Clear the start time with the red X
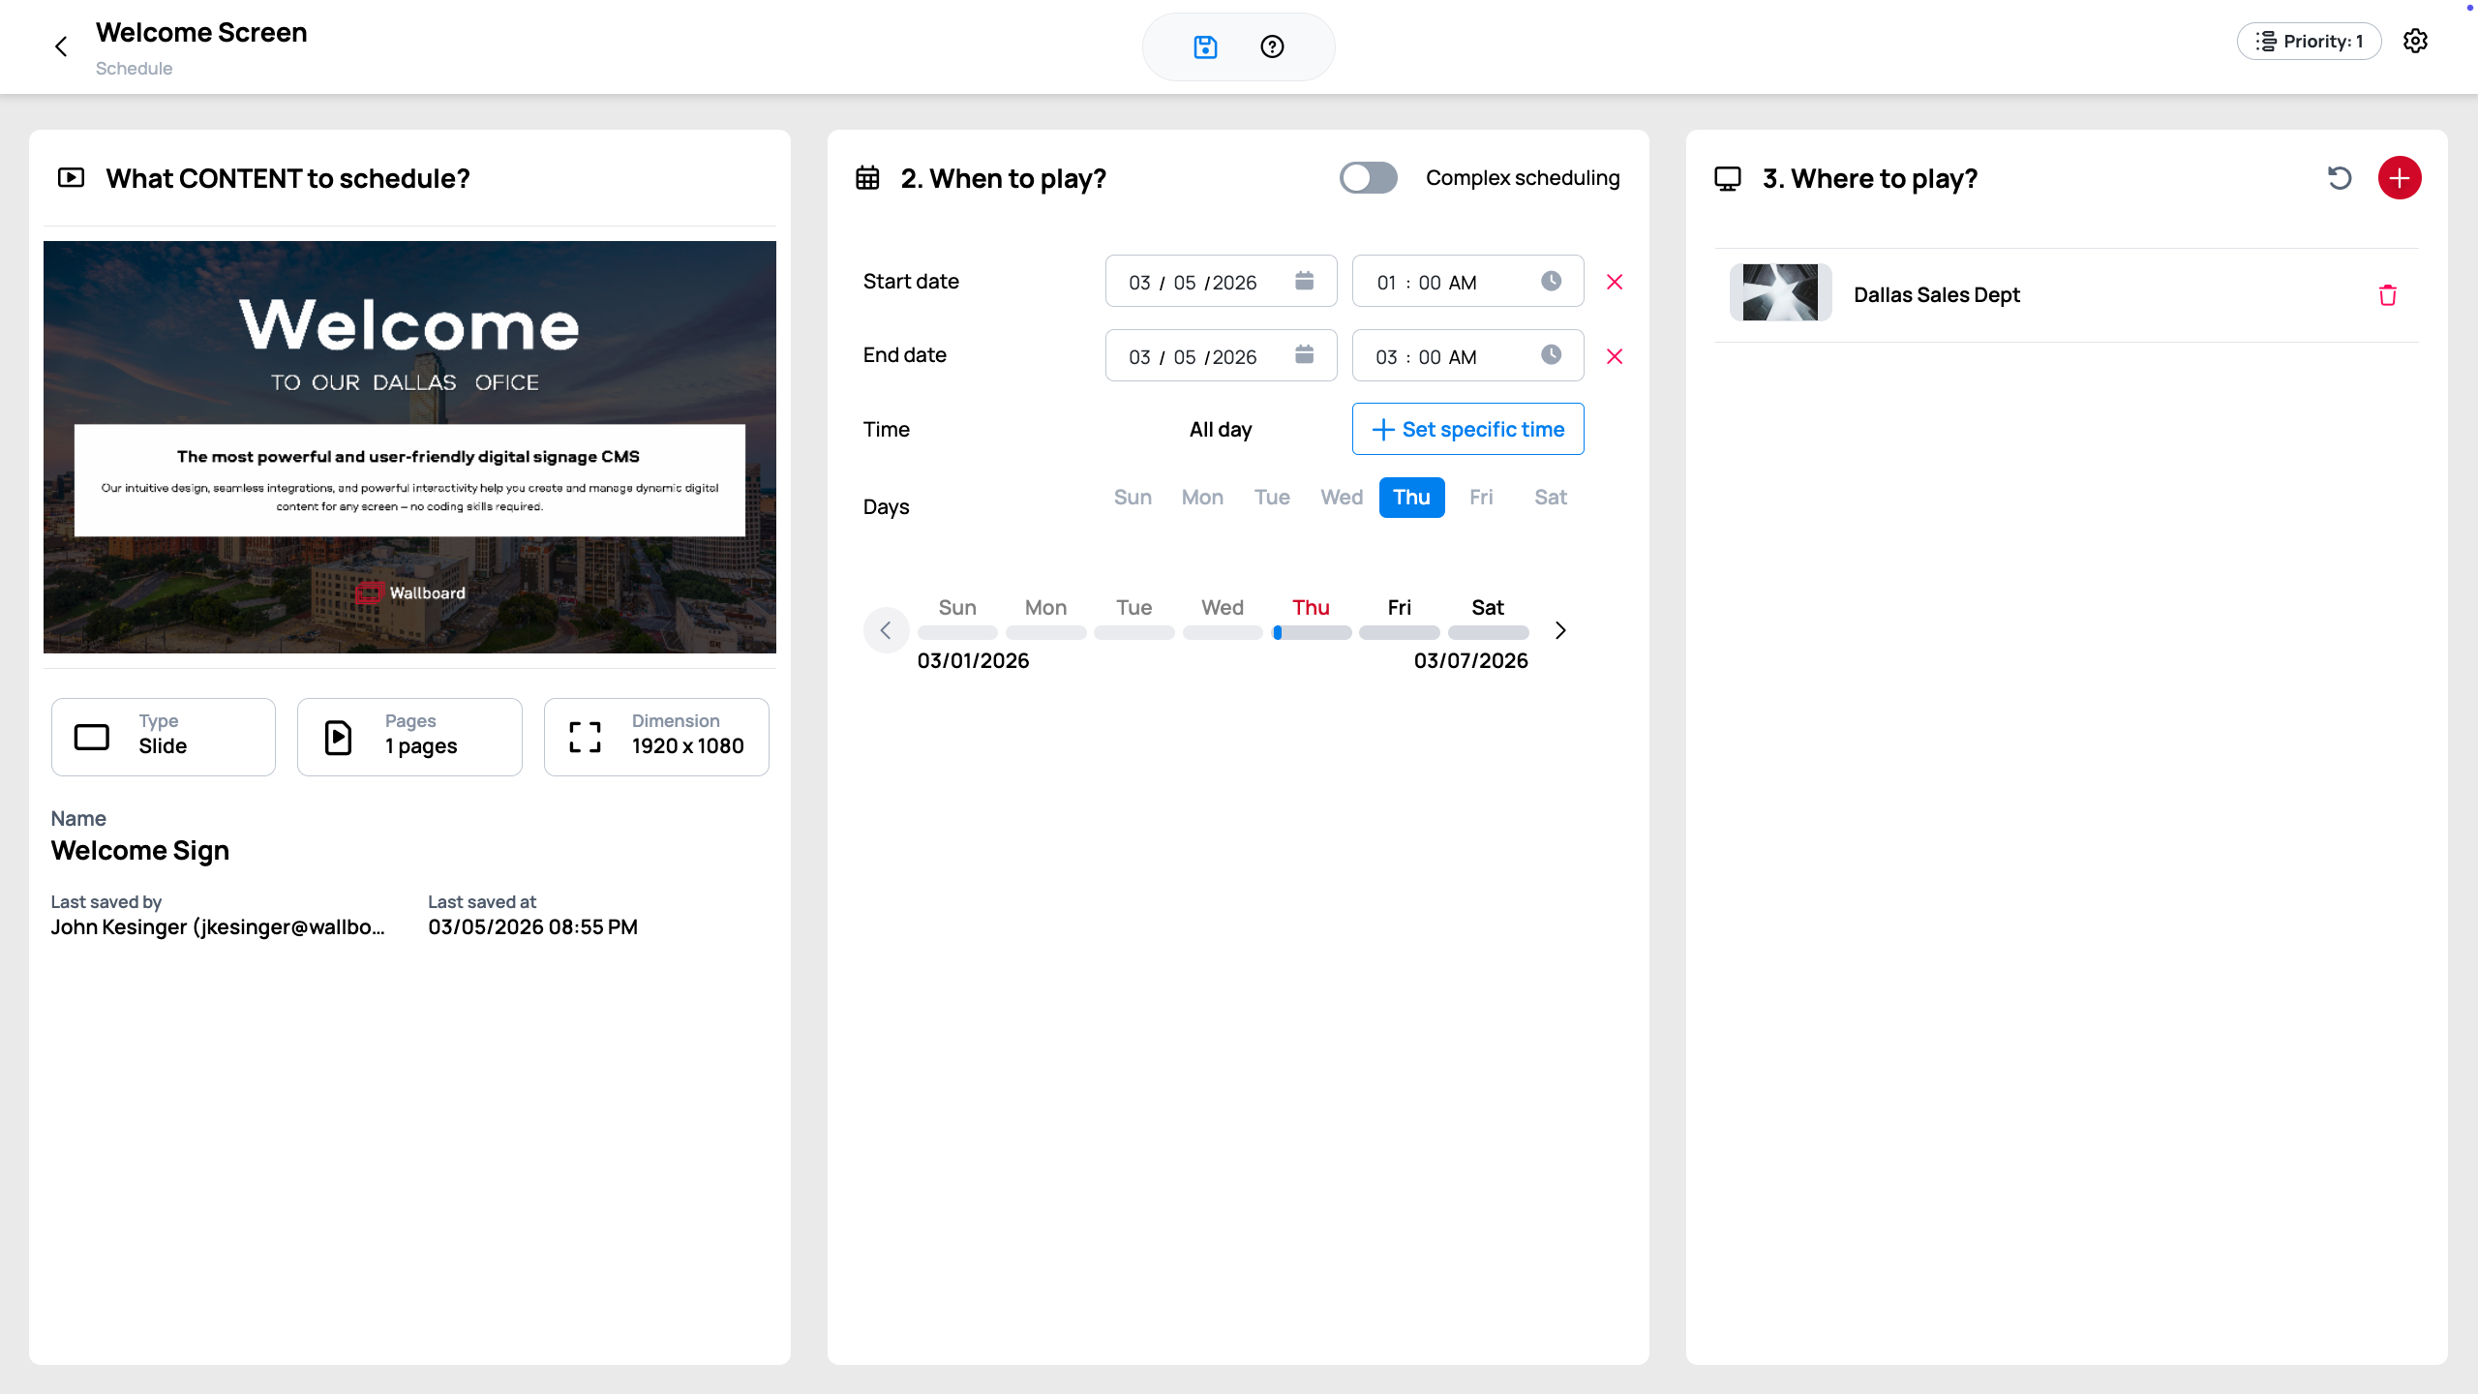 tap(1615, 282)
